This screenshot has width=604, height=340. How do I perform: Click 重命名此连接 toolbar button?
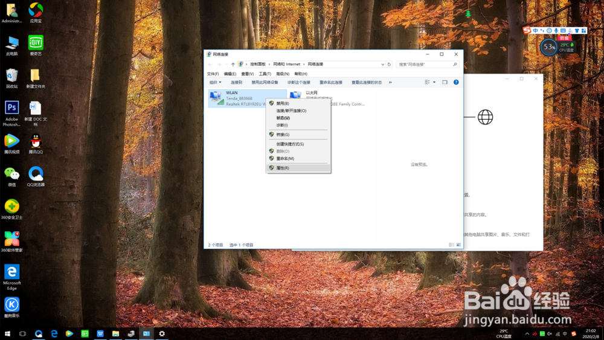330,82
